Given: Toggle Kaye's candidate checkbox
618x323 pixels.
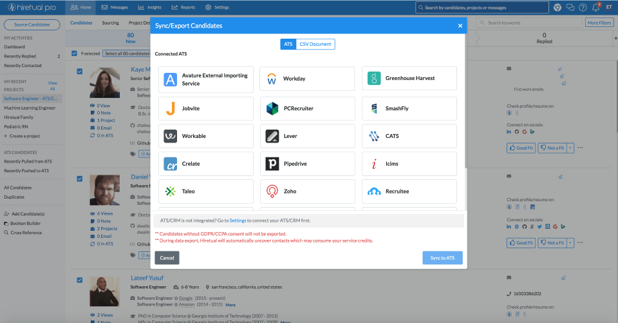Looking at the screenshot, I should [80, 72].
